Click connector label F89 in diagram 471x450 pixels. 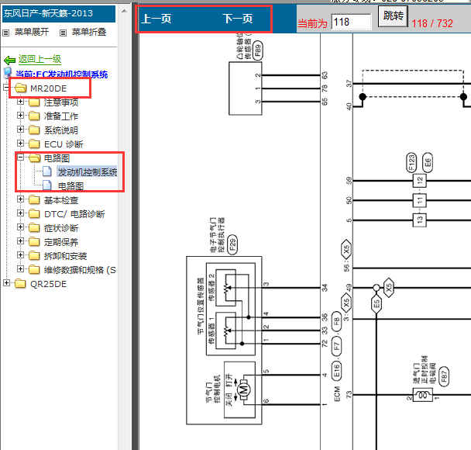click(x=257, y=50)
